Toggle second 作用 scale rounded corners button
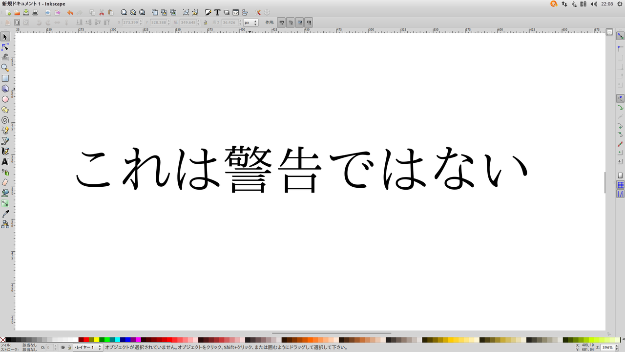This screenshot has height=352, width=625. pyautogui.click(x=291, y=22)
